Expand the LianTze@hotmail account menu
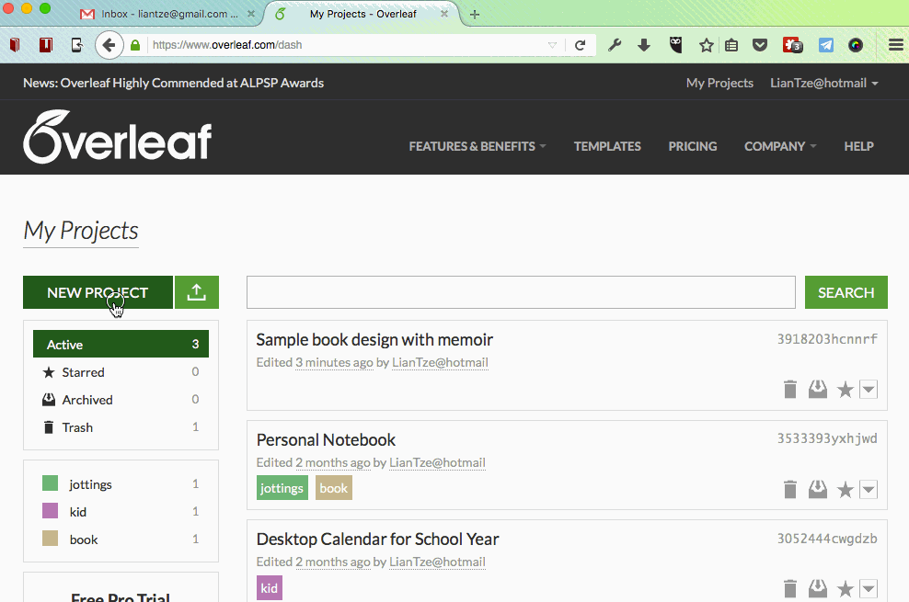909x602 pixels. (x=823, y=83)
